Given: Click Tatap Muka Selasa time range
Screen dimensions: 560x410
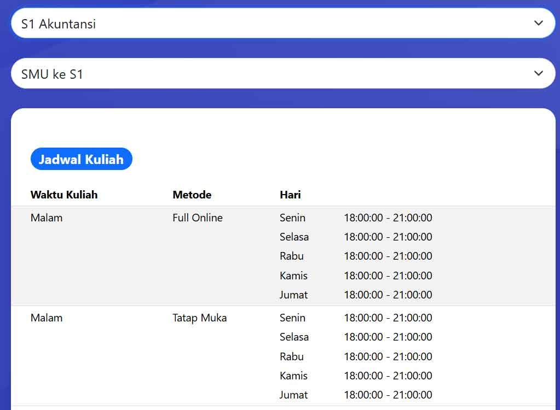Looking at the screenshot, I should point(388,337).
